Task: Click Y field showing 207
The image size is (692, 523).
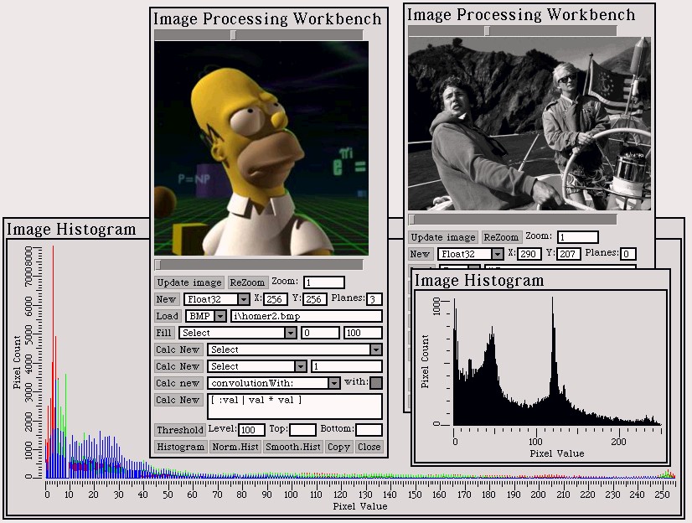Action: coord(568,254)
